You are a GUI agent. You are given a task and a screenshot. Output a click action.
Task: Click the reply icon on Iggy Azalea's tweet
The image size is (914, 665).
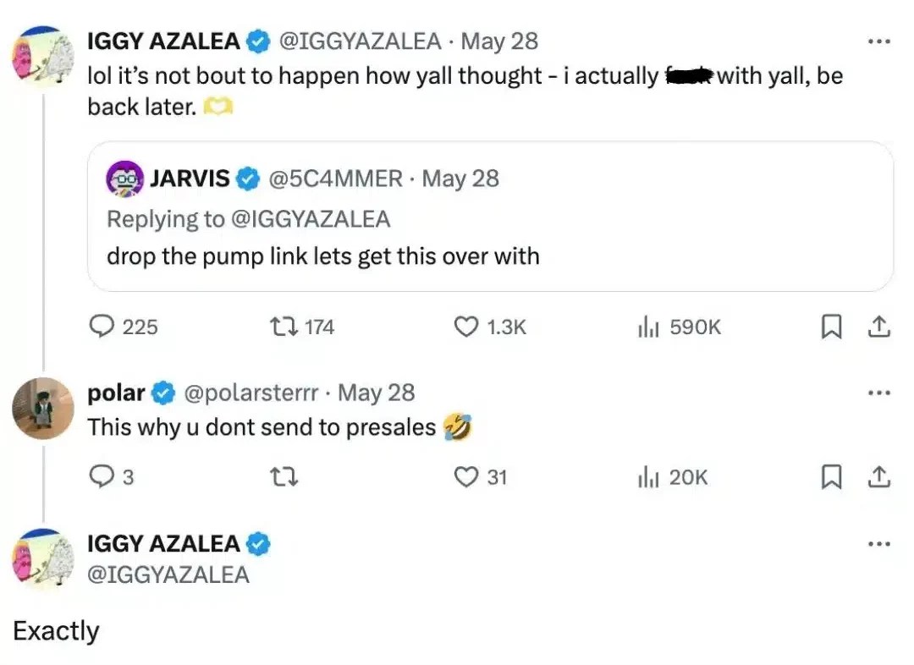(x=102, y=327)
